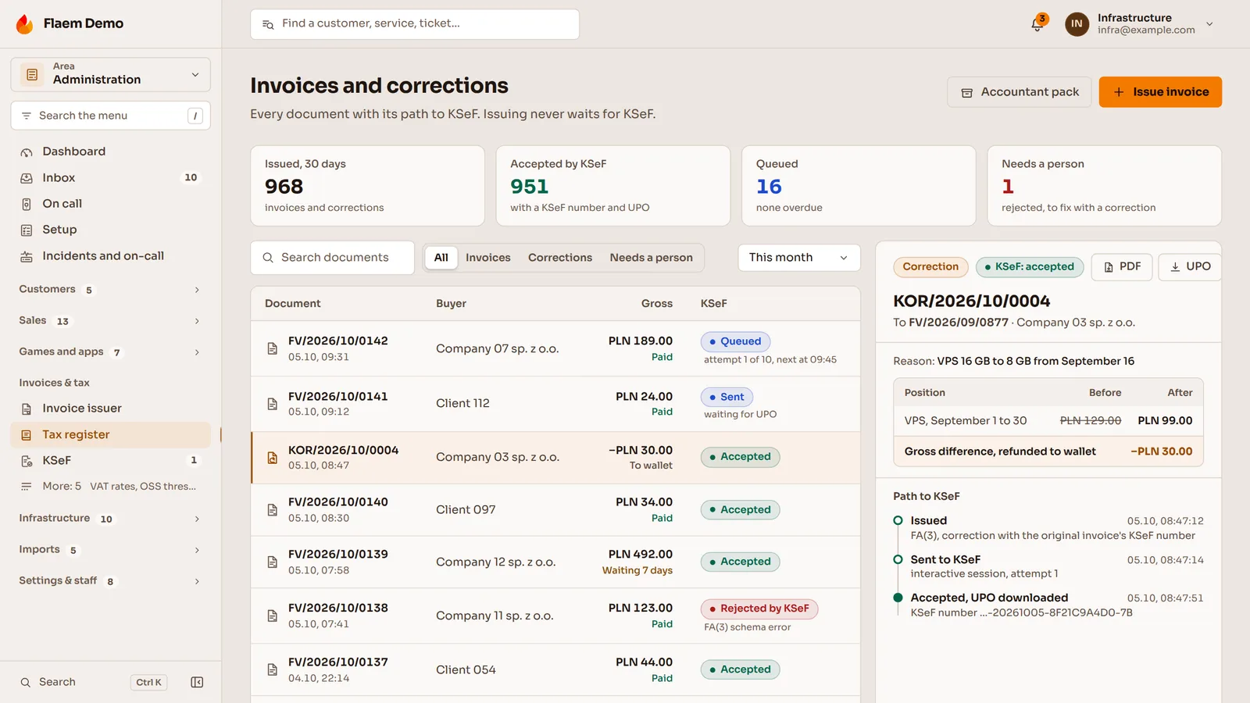
Task: Click document icon of FV/2026/10/0138
Action: (x=273, y=616)
